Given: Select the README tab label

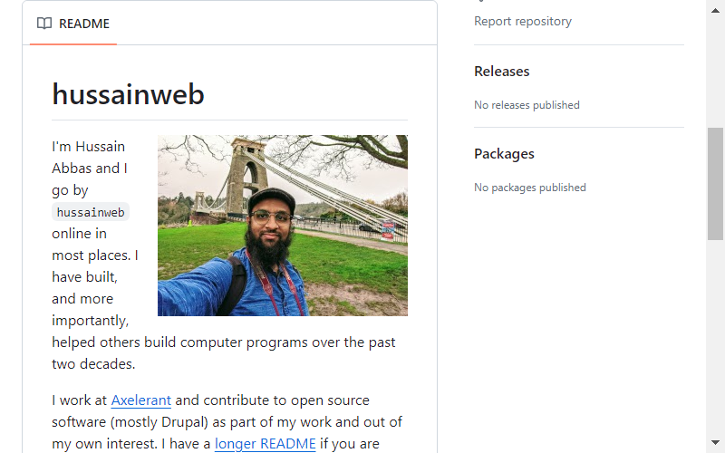Looking at the screenshot, I should (x=84, y=24).
